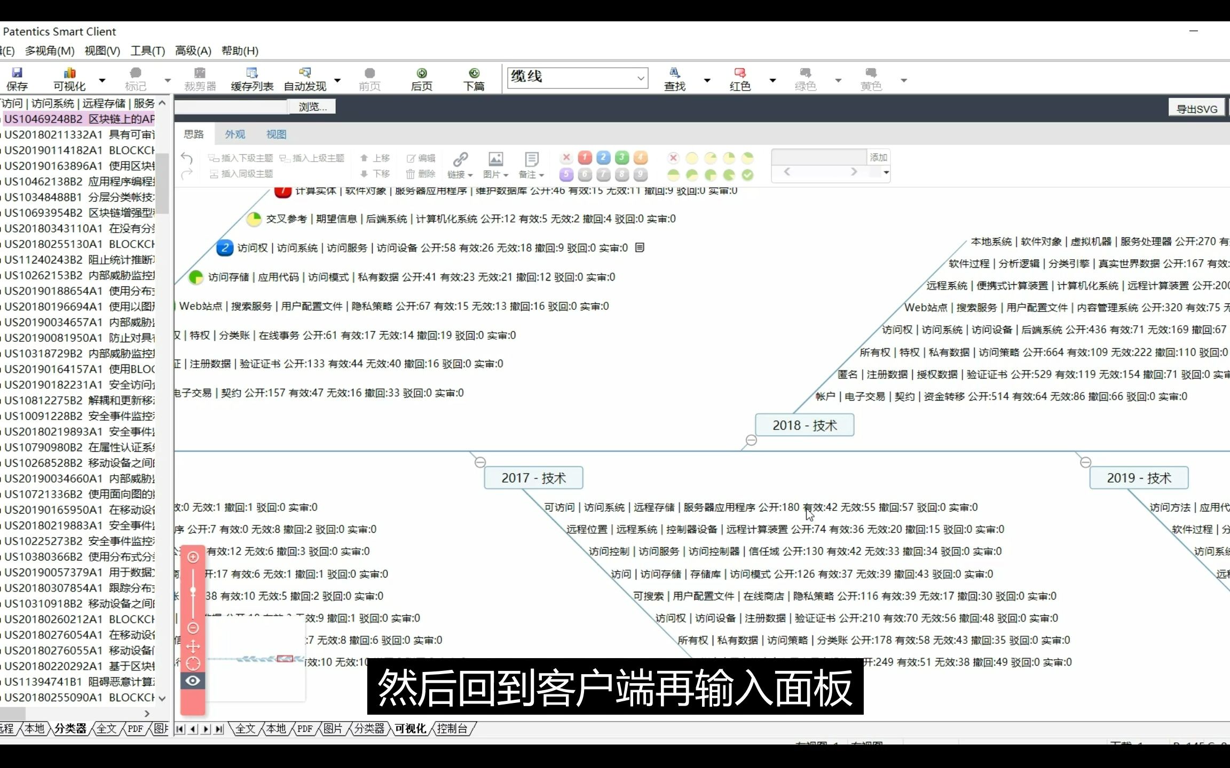Remove priority with red X icon
The height and width of the screenshot is (768, 1230).
tap(566, 157)
